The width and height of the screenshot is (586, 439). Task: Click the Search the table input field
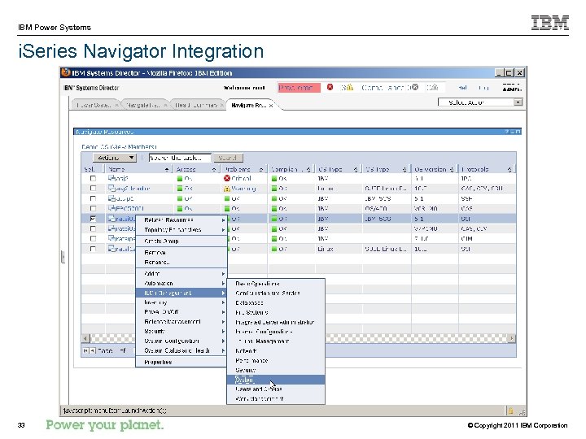[179, 158]
